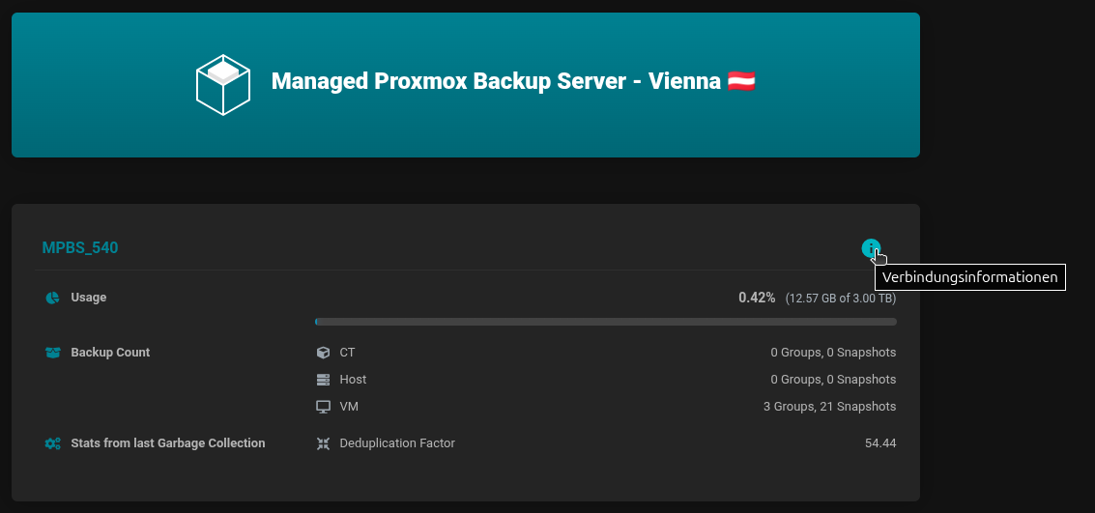This screenshot has height=513, width=1095.
Task: Click the Backup Count box icon
Action: click(x=53, y=353)
